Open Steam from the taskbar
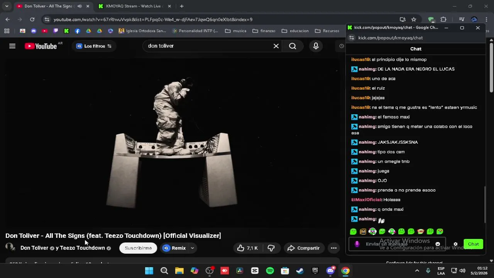Screen dimensions: 494x278 [300, 271]
